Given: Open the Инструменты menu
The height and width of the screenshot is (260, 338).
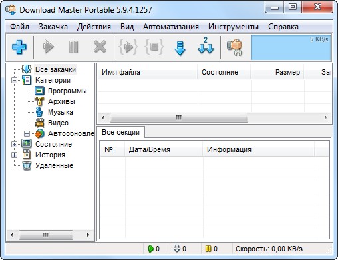Looking at the screenshot, I should (234, 27).
